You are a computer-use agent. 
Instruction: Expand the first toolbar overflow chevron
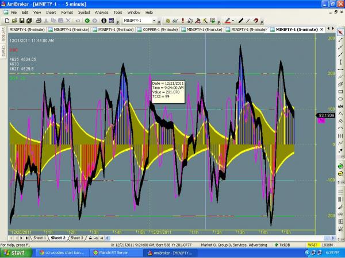click(118, 22)
